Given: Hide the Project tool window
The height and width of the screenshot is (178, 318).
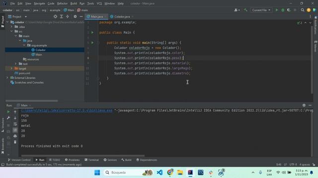Looking at the screenshot, I should [81, 16].
